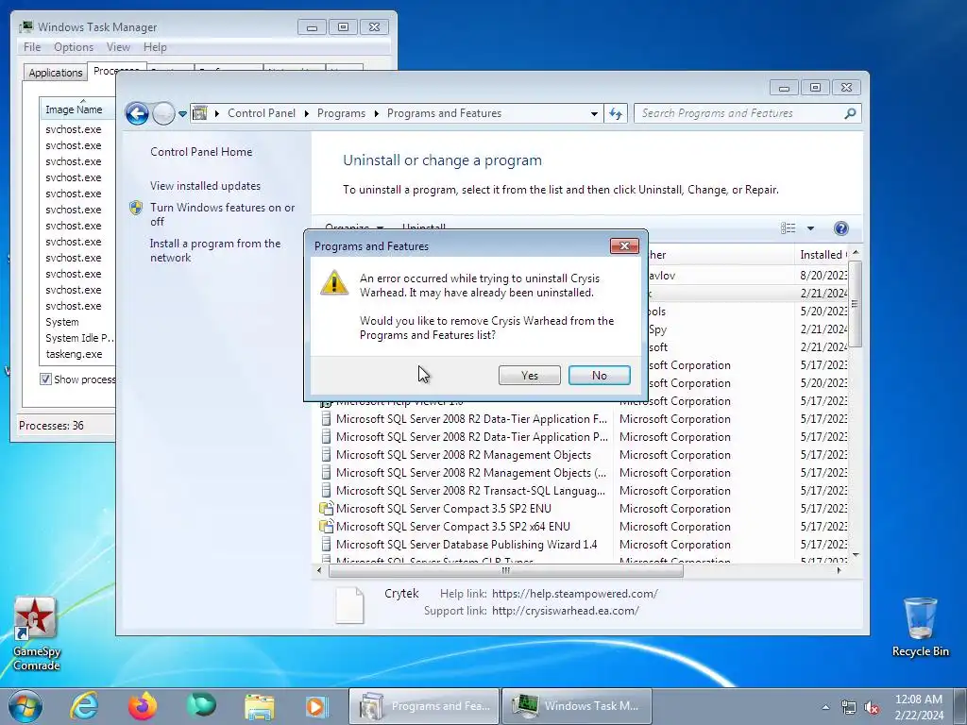Open File menu in Task Manager
Viewport: 967px width, 725px height.
coord(32,47)
